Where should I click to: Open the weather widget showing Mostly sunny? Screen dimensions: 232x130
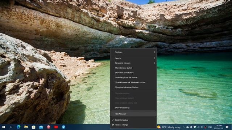coord(169,127)
